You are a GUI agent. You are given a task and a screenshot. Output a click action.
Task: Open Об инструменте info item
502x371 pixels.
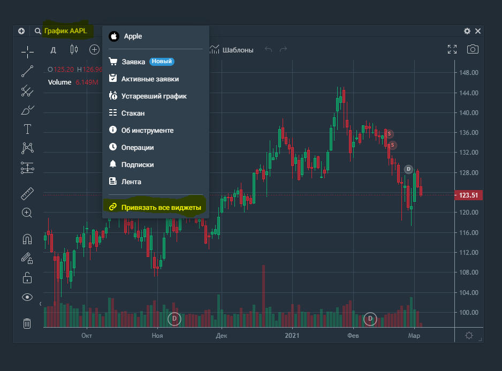[x=156, y=131]
